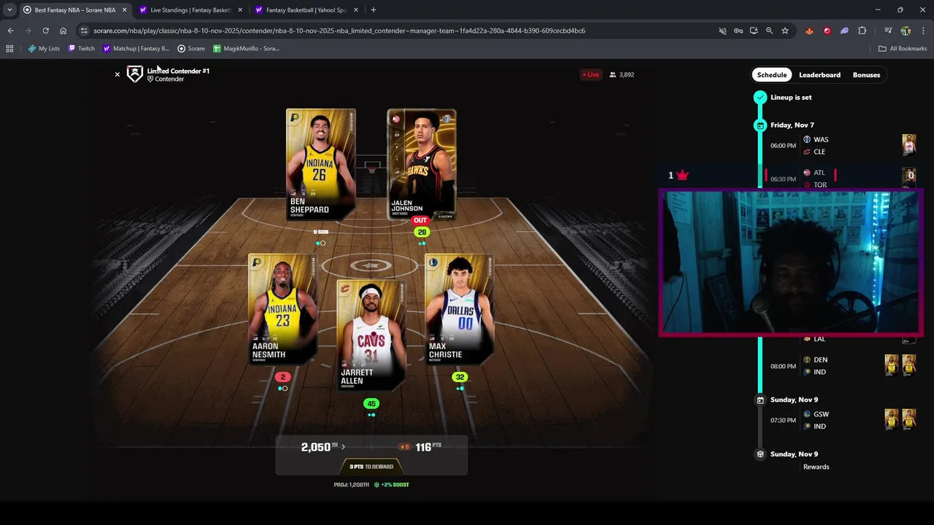Click the Limited Contender shield badge icon
934x525 pixels.
point(135,74)
